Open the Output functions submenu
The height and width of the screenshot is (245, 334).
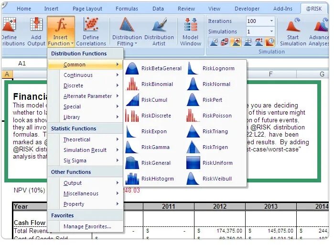coord(85,183)
